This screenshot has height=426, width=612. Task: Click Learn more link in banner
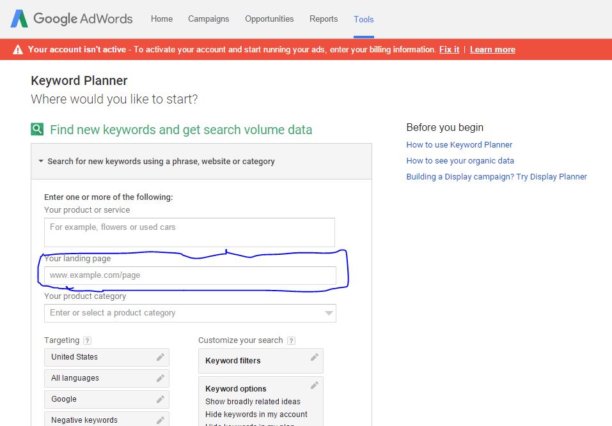492,50
